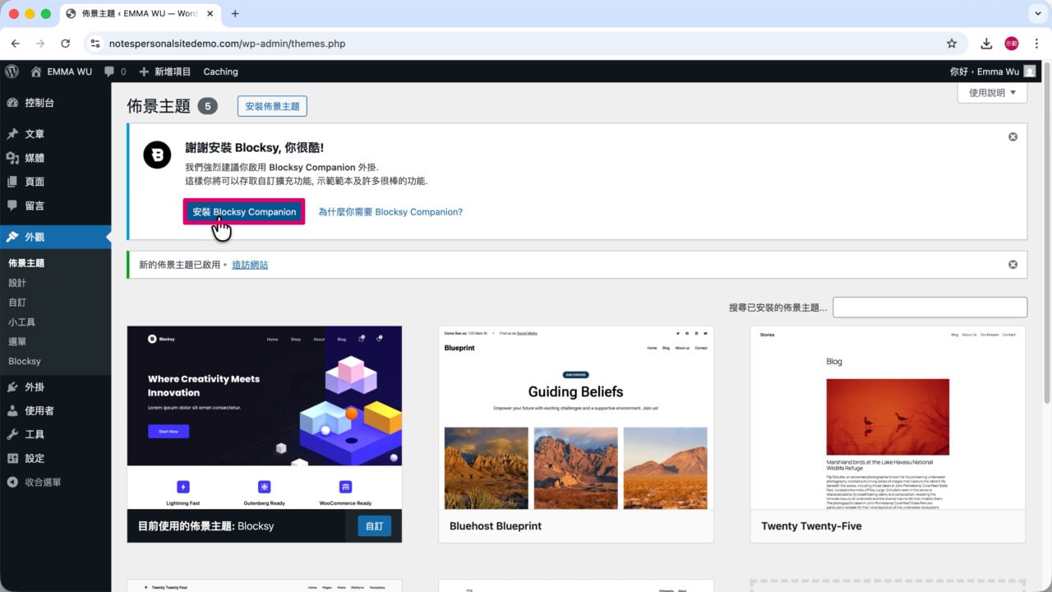Open user profile avatar for Emma Wu
Screen dimensions: 1052x592
1030,72
